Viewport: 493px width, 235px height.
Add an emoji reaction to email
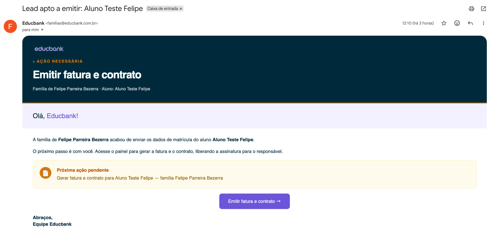coord(457,23)
